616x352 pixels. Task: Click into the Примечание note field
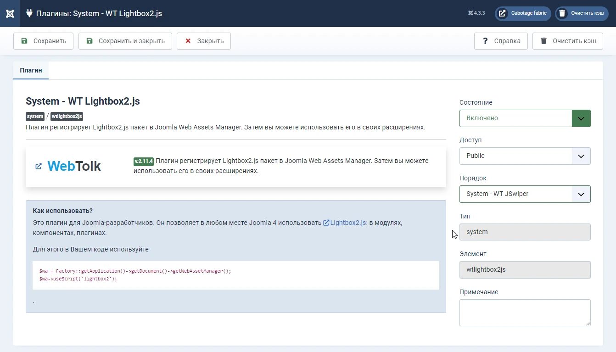[x=525, y=313]
